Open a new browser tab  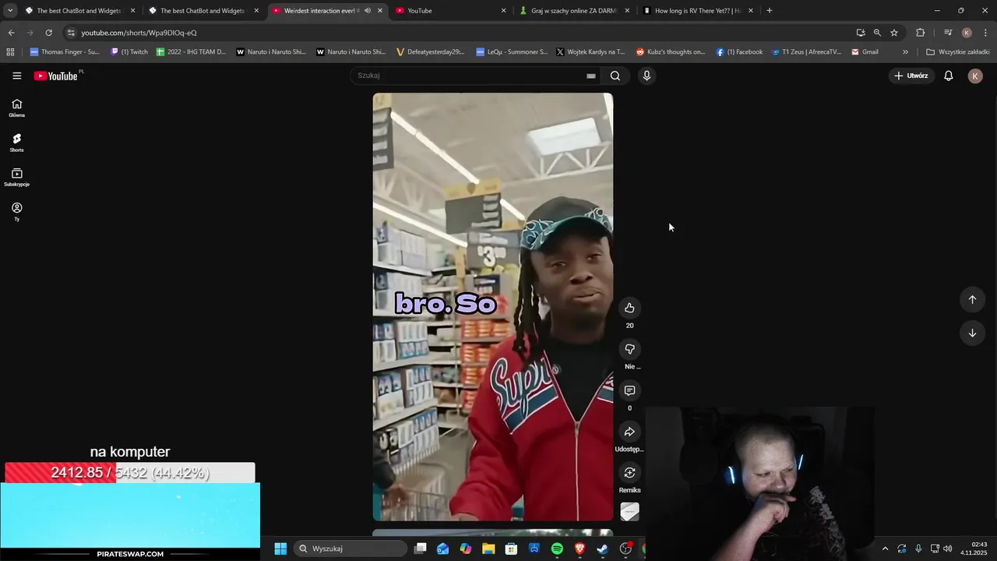click(x=770, y=11)
